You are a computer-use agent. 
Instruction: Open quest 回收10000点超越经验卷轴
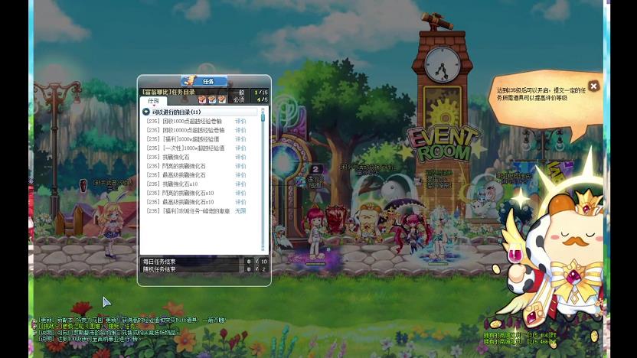[185, 130]
